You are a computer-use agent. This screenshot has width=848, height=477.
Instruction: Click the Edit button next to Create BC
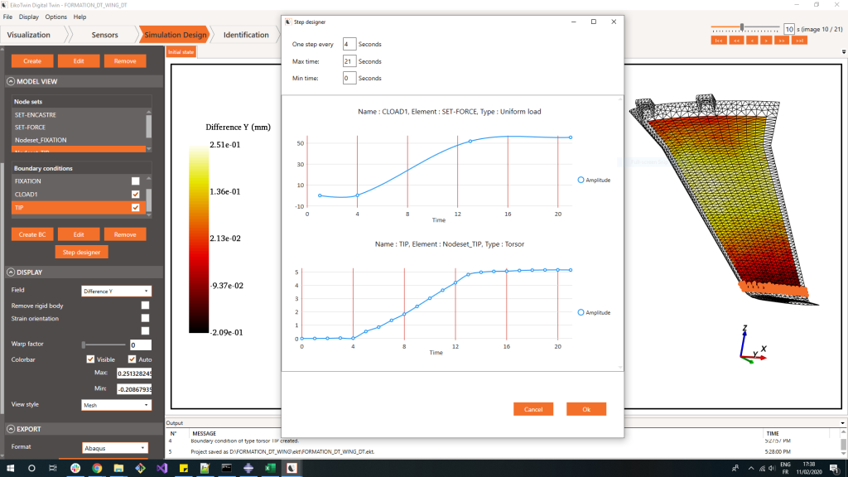click(79, 234)
